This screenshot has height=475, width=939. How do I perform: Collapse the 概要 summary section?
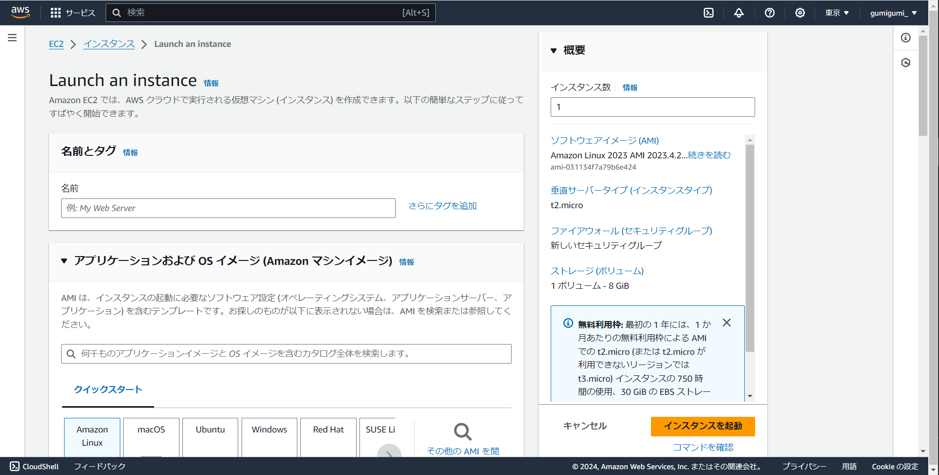pyautogui.click(x=554, y=50)
